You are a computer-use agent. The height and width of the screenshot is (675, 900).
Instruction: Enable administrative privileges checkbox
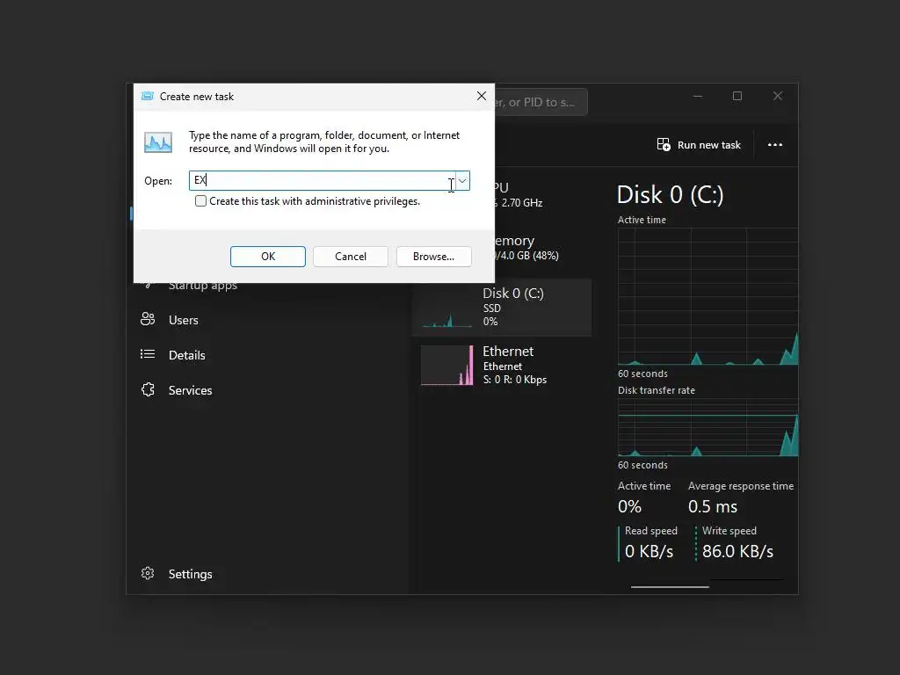[x=201, y=201]
